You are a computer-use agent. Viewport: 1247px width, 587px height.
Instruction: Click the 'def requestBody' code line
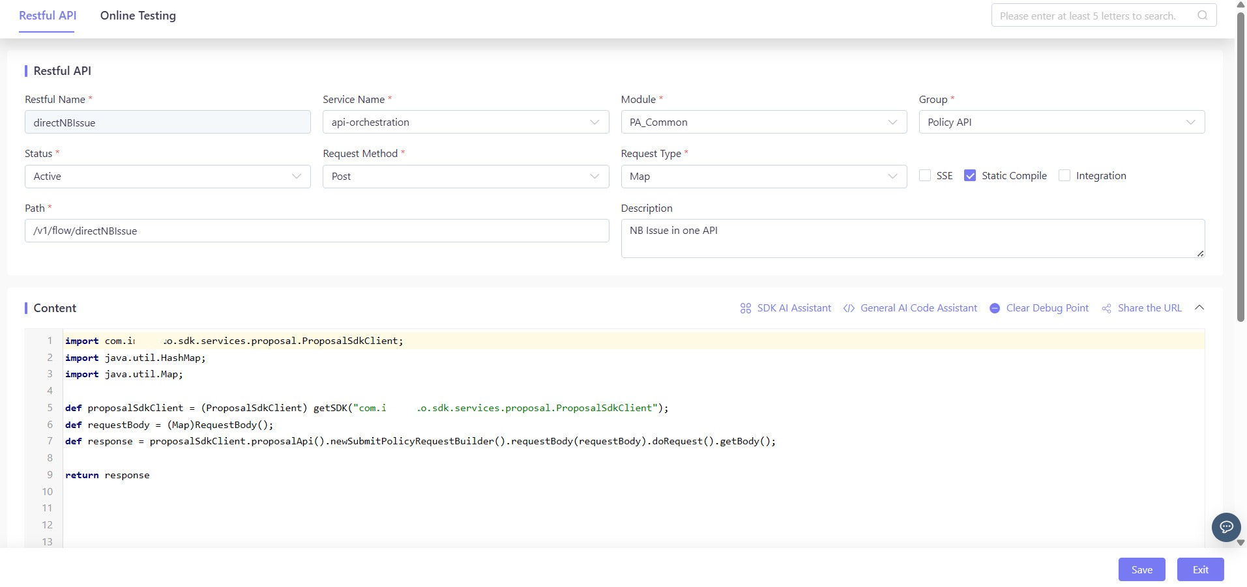point(169,425)
